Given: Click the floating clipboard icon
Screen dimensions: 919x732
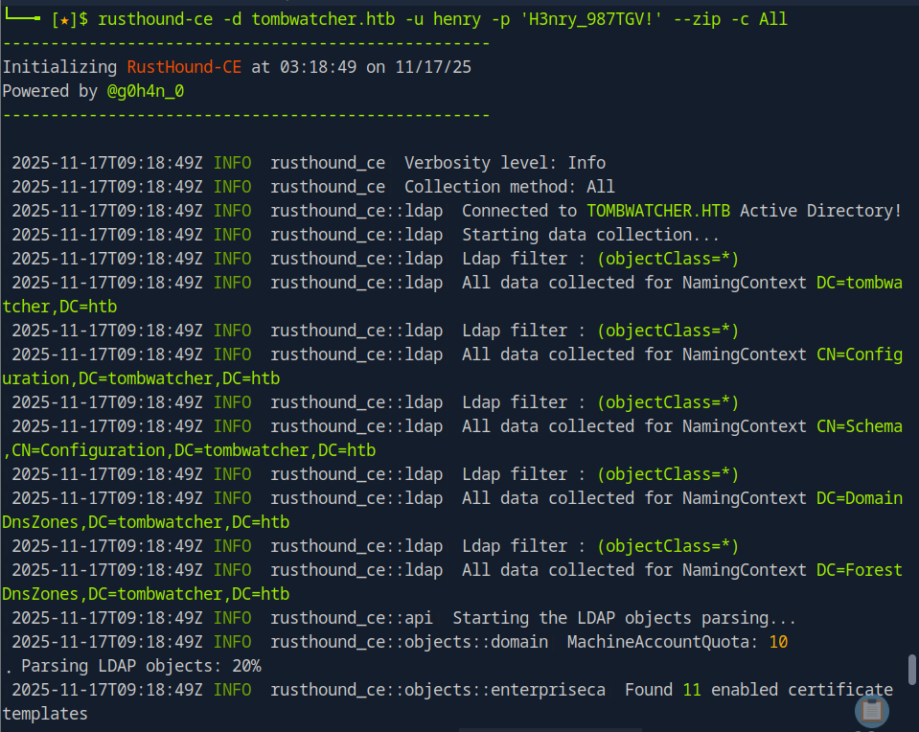Looking at the screenshot, I should click(x=872, y=711).
